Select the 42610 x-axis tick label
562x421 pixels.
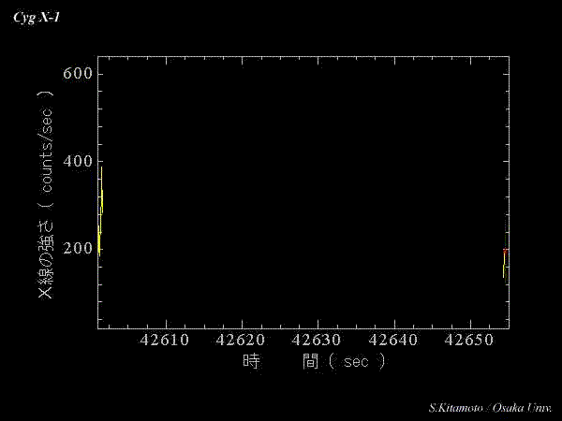tap(165, 339)
